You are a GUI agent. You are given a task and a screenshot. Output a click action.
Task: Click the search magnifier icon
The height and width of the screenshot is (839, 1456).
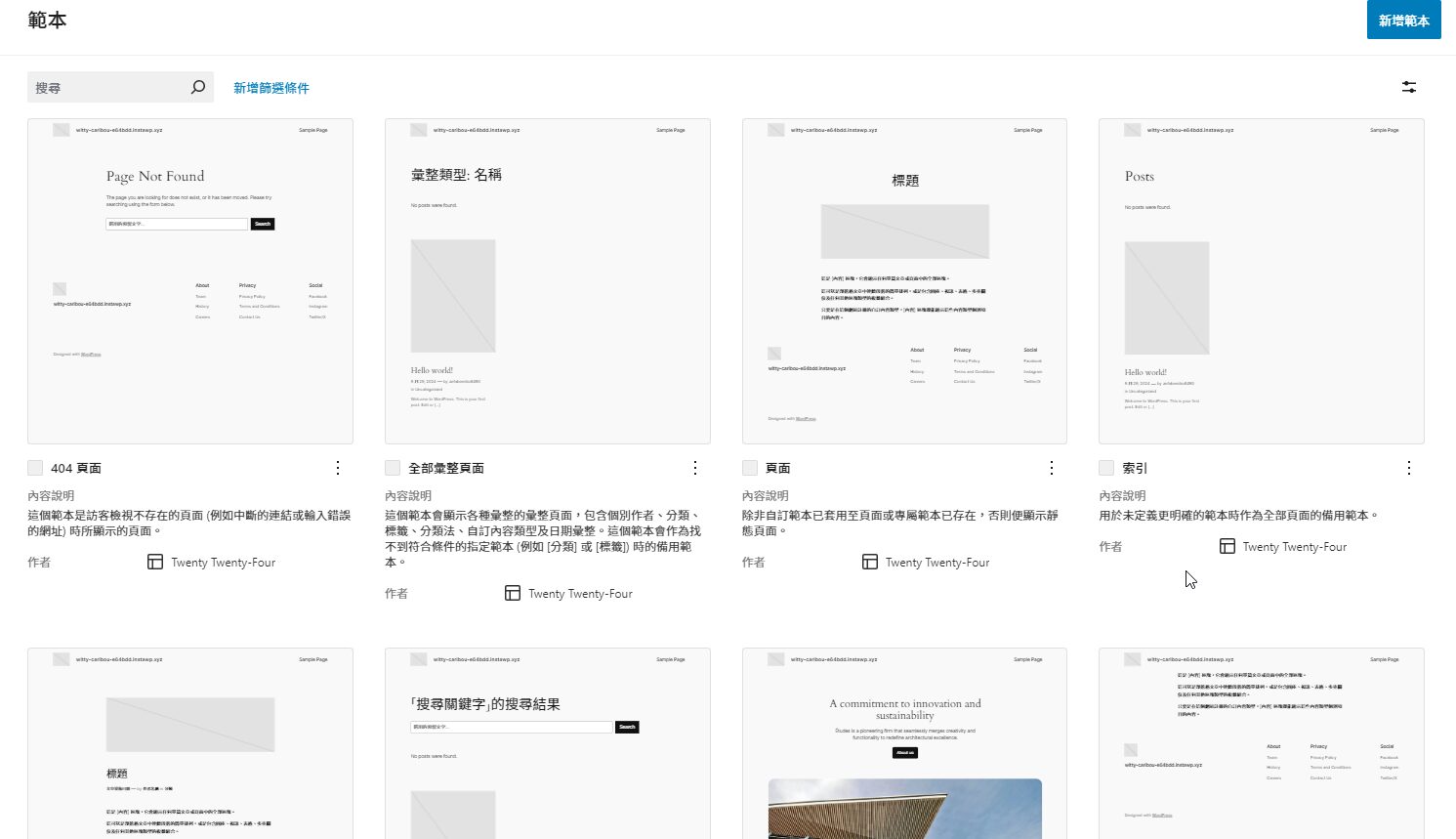pos(197,87)
